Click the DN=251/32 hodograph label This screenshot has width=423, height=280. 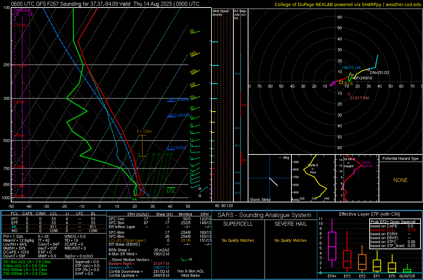point(380,73)
